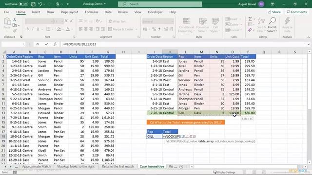Open 'Approximate Match' sheet tab
This screenshot has height=175, width=312.
(37, 166)
